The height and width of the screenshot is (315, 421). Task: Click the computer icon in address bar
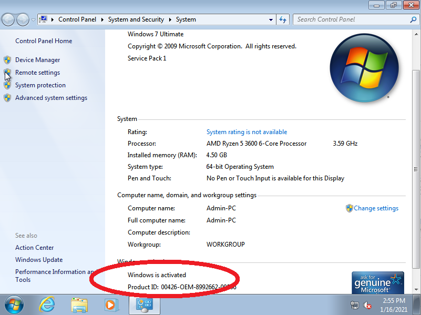click(43, 19)
